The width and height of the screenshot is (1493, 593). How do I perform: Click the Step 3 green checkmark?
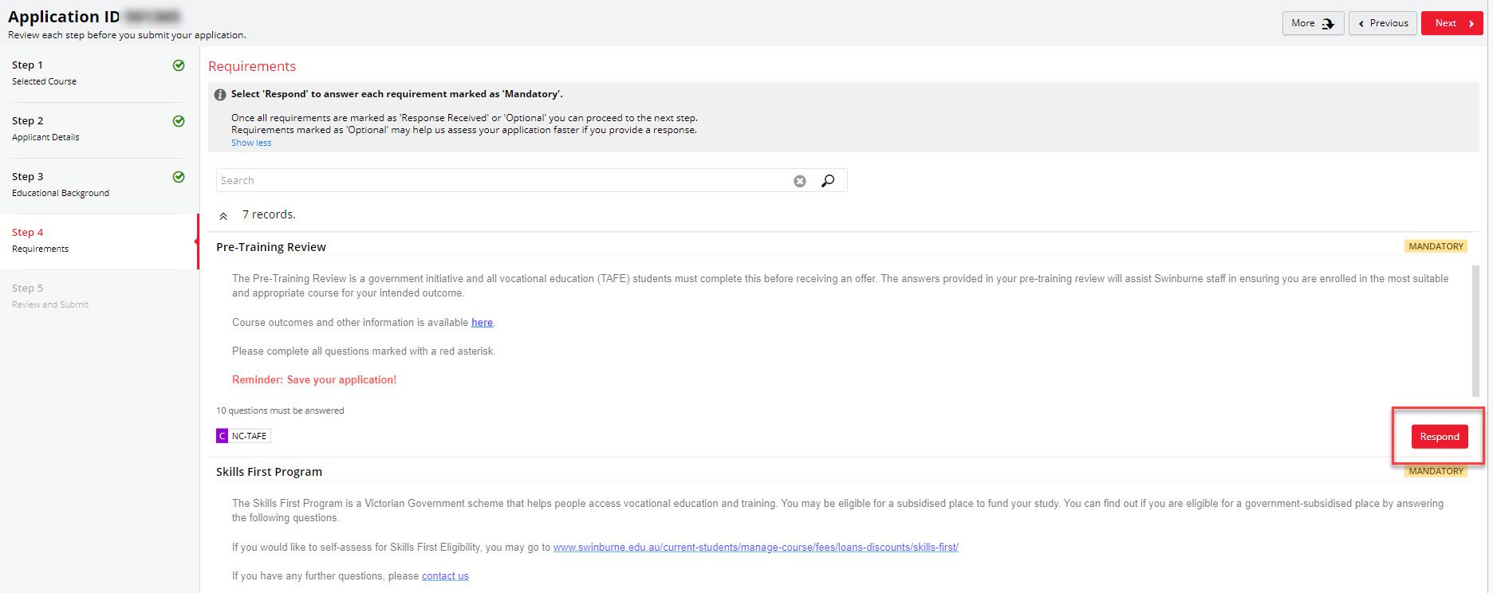179,177
